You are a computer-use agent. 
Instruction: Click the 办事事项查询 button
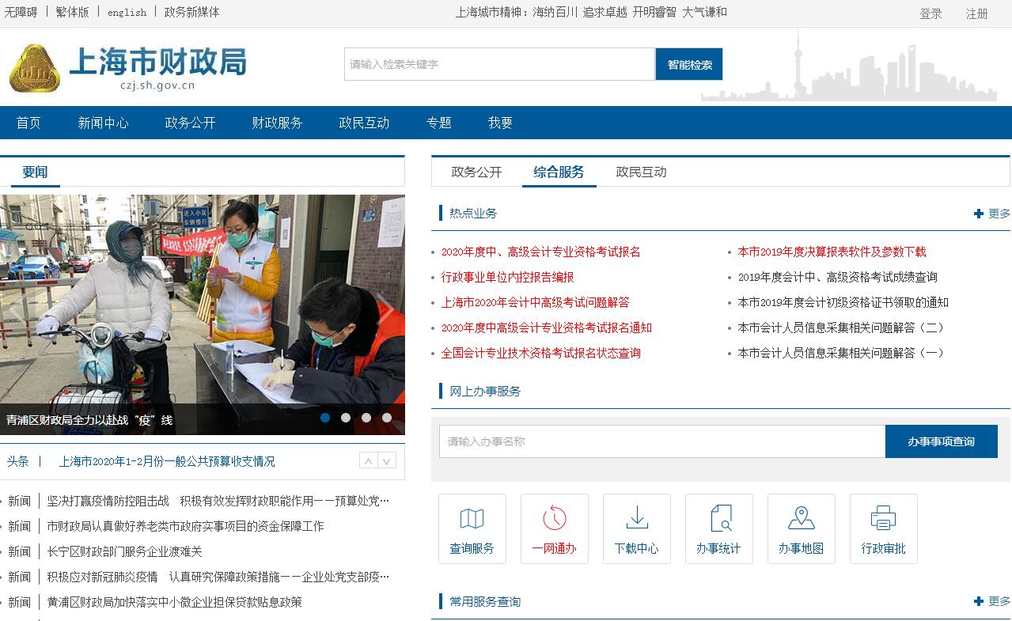(941, 441)
